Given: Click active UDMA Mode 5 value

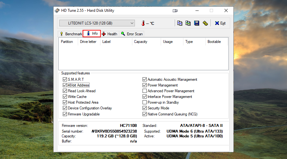Looking at the screenshot, I should point(195,136).
